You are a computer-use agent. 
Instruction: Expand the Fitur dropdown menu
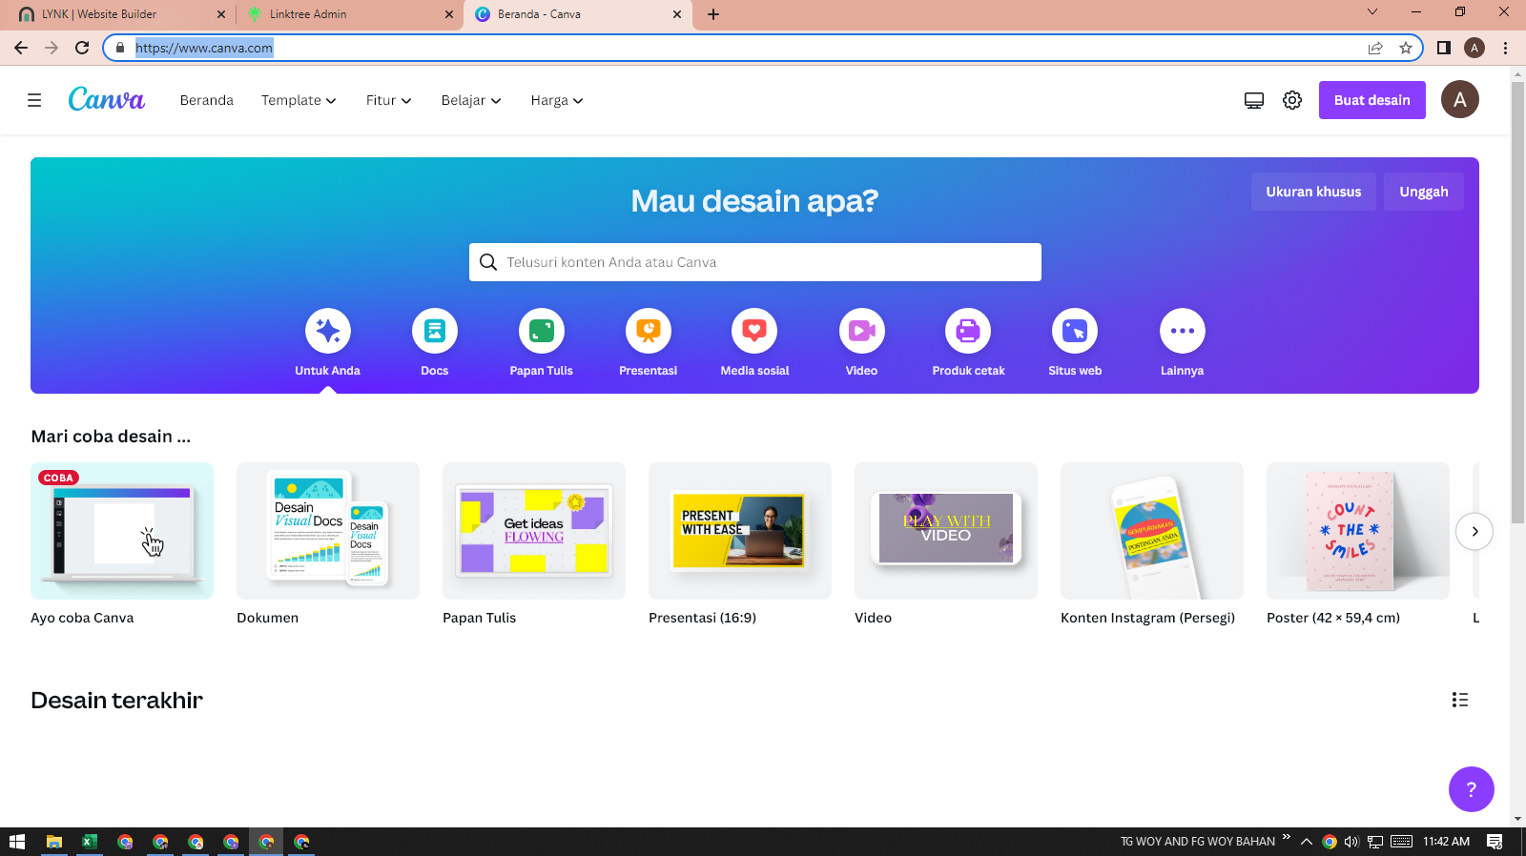pyautogui.click(x=388, y=100)
